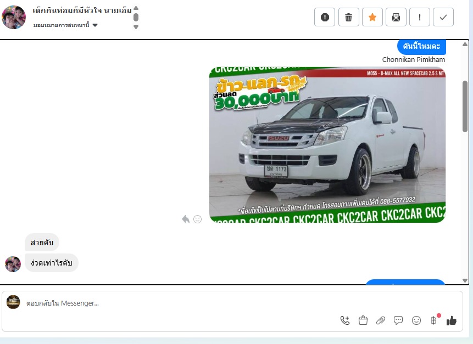
Task: Request payment with the baht icon
Action: 434,320
